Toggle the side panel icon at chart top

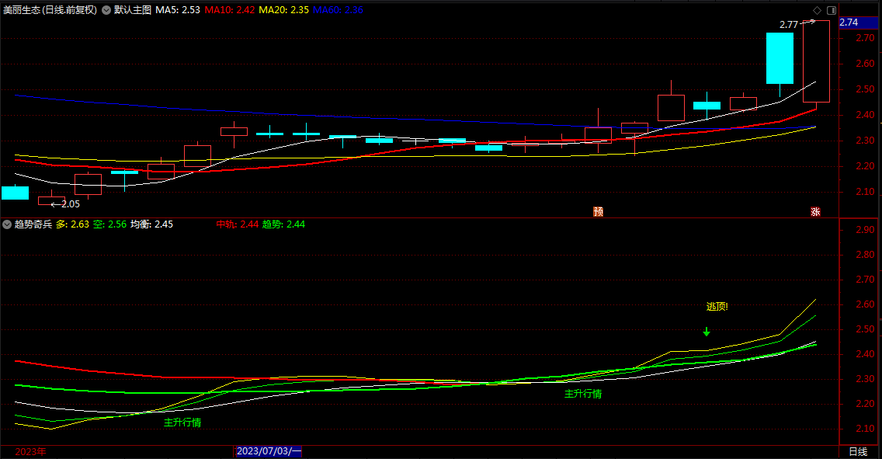coord(832,10)
